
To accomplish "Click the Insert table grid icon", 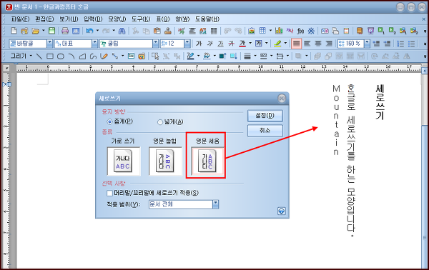I will [262, 31].
